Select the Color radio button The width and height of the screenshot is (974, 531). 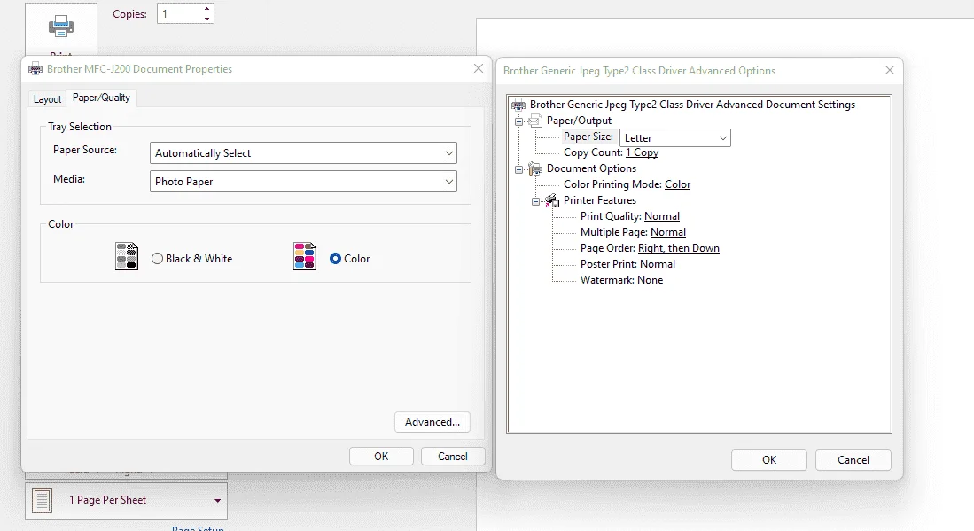pos(335,258)
